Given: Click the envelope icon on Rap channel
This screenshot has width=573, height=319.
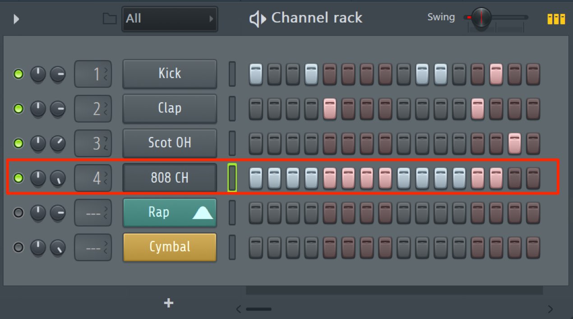Looking at the screenshot, I should point(203,212).
